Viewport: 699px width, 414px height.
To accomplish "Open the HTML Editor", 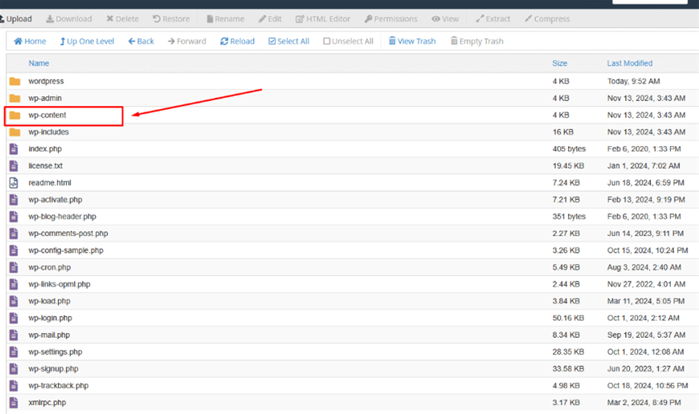I will 323,18.
